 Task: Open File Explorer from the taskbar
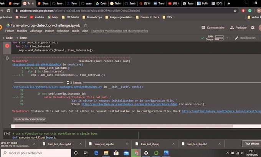106,153
